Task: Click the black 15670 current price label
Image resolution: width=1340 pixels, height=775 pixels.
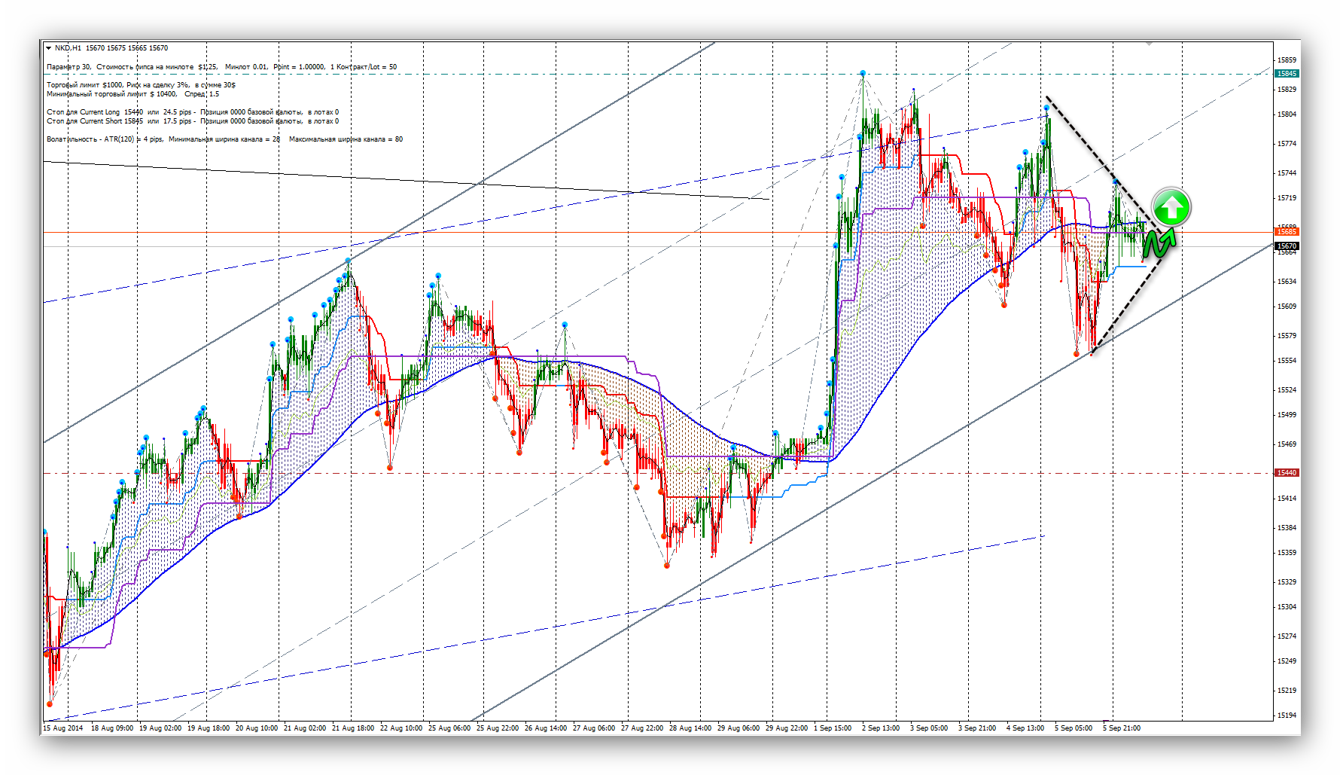Action: (x=1287, y=246)
